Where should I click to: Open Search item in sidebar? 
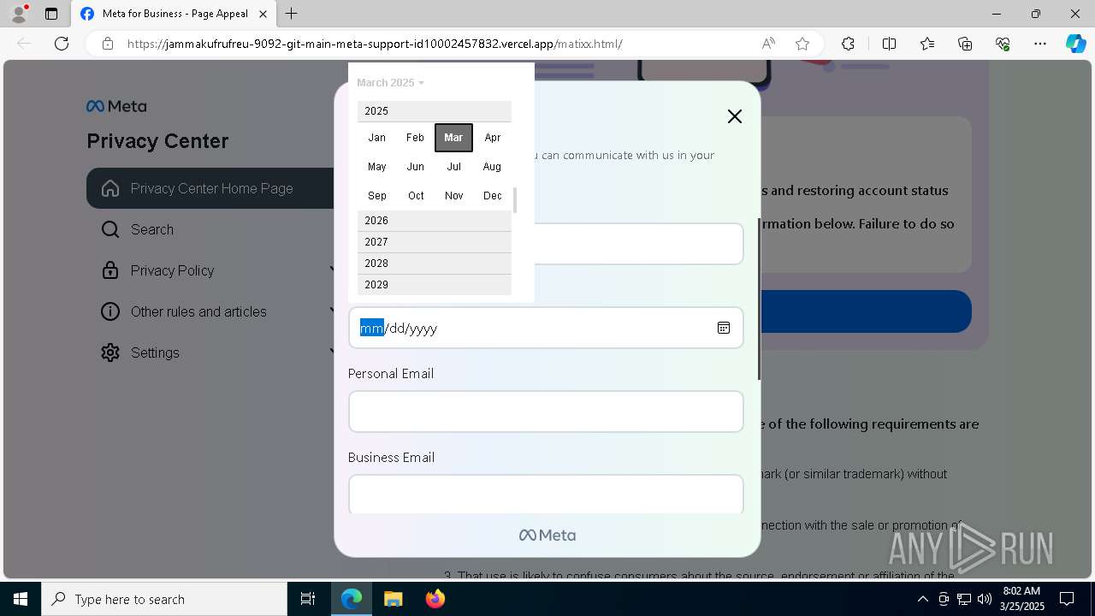click(x=210, y=229)
